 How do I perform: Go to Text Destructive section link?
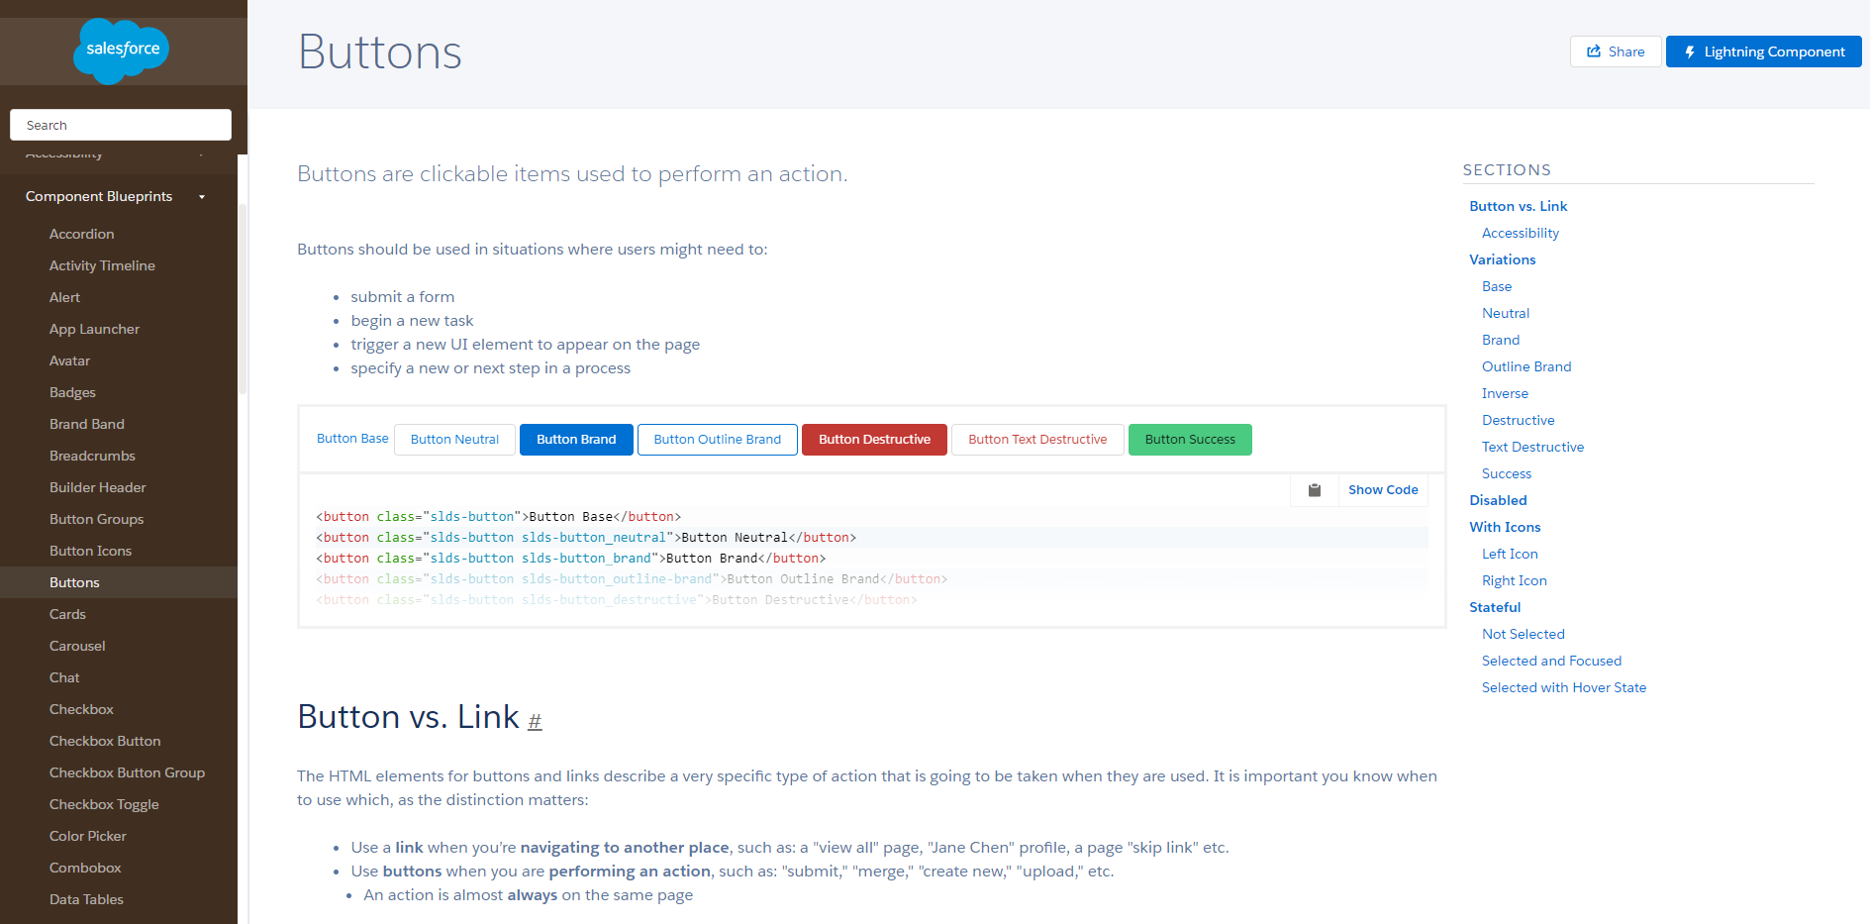[x=1532, y=447]
